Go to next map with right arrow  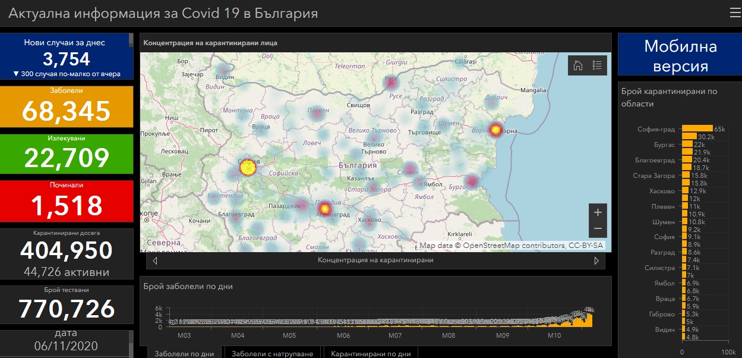click(596, 260)
